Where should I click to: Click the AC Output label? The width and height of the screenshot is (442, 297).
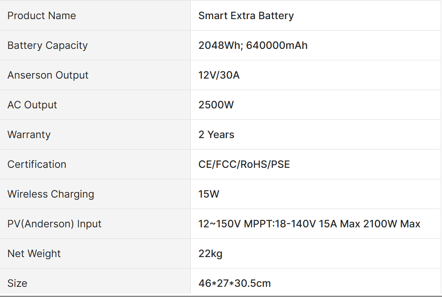(32, 105)
